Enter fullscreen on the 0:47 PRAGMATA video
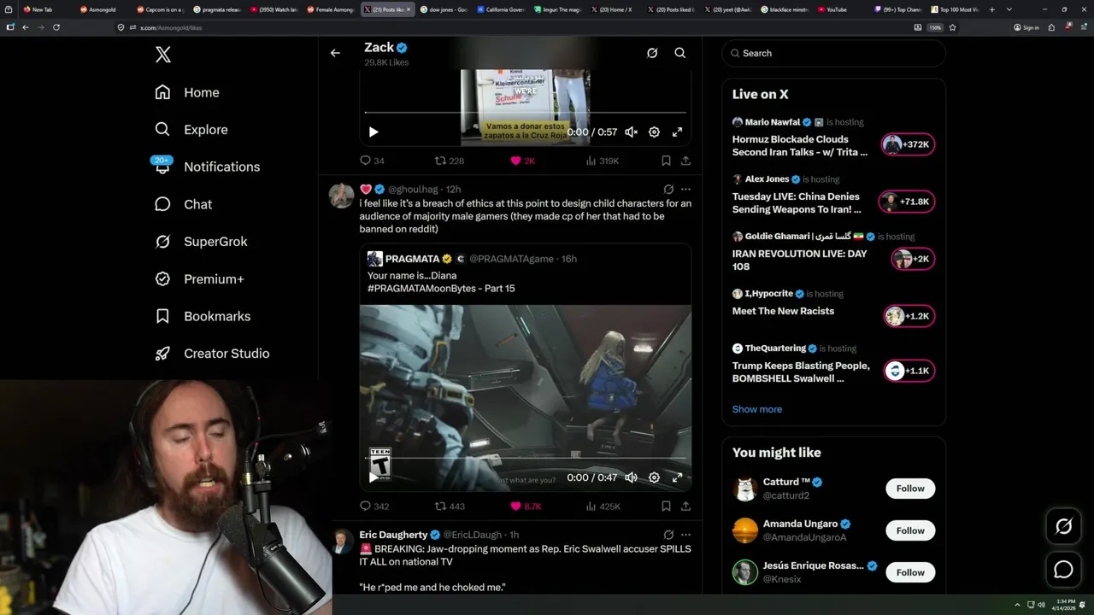 (677, 477)
